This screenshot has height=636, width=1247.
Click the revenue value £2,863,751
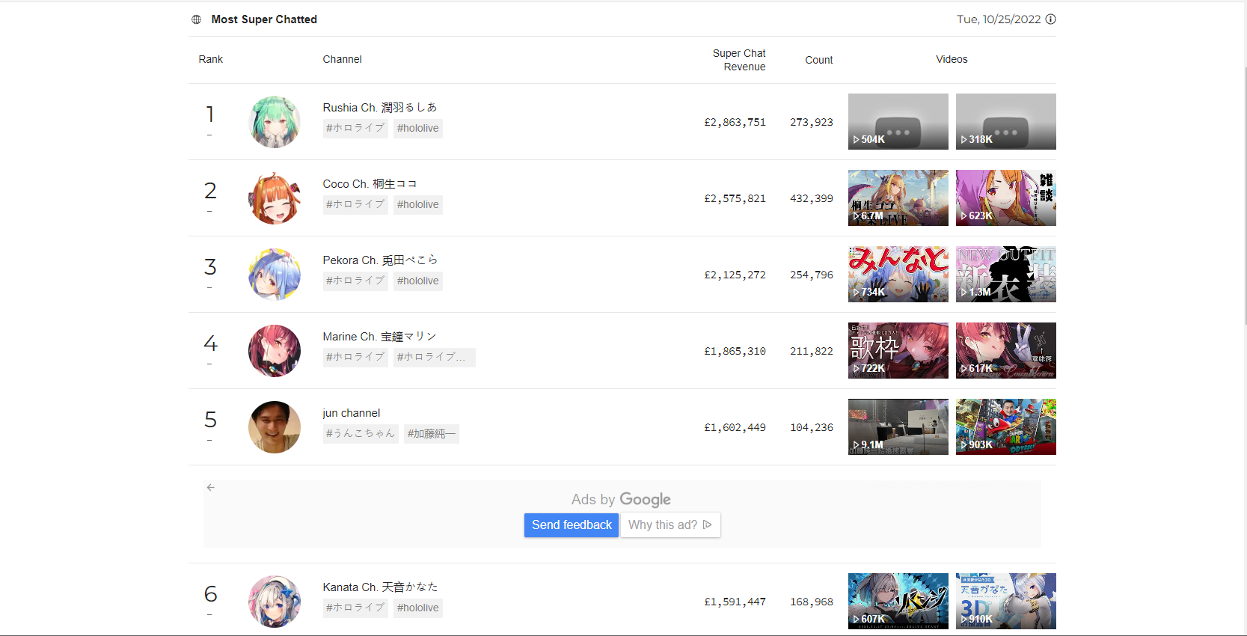(x=735, y=122)
